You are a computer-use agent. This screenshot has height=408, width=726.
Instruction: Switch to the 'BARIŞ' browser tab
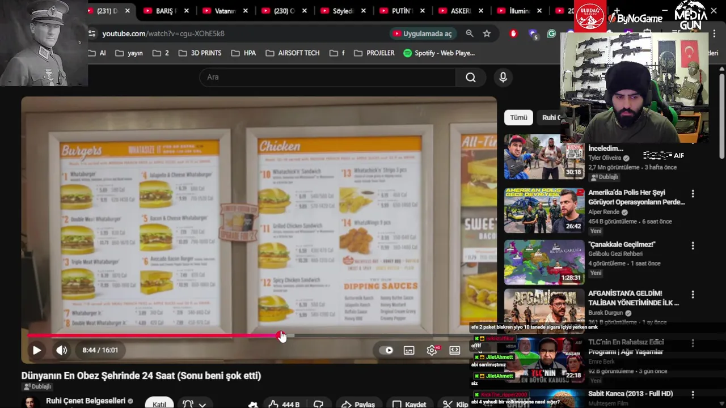[x=165, y=11]
